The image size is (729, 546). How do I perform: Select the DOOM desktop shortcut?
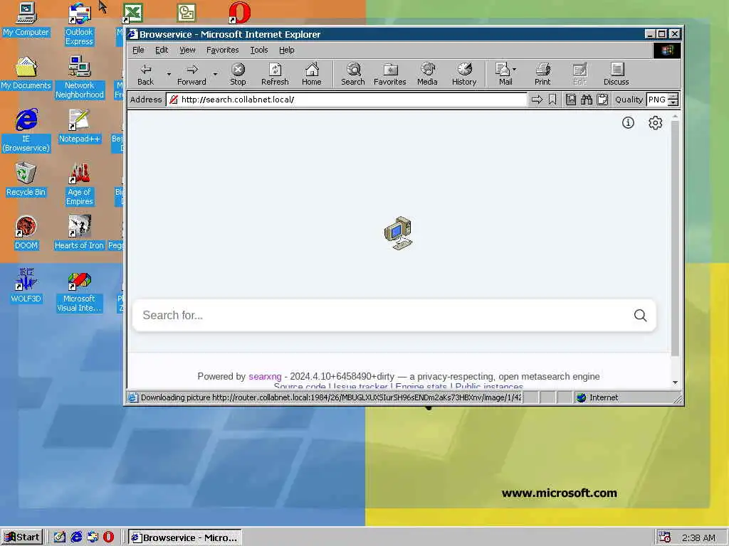(26, 232)
